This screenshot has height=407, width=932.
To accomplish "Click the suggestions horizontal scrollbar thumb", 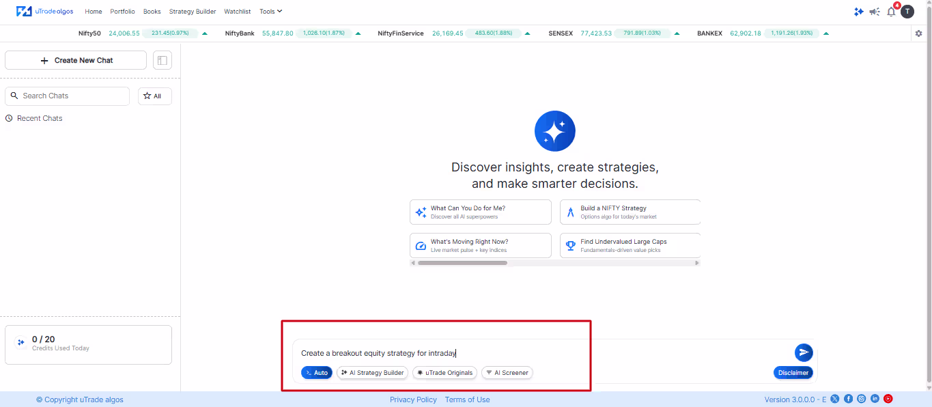I will point(462,263).
